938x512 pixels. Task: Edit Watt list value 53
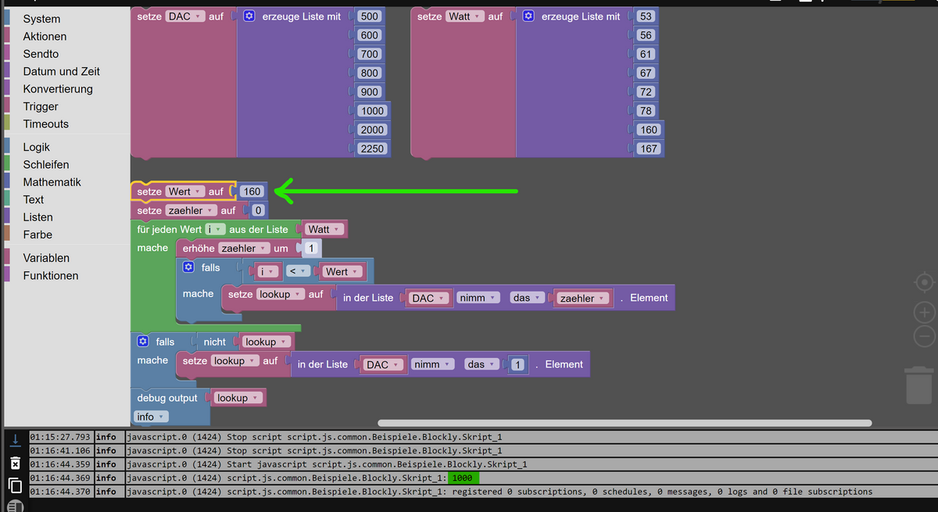tap(646, 16)
